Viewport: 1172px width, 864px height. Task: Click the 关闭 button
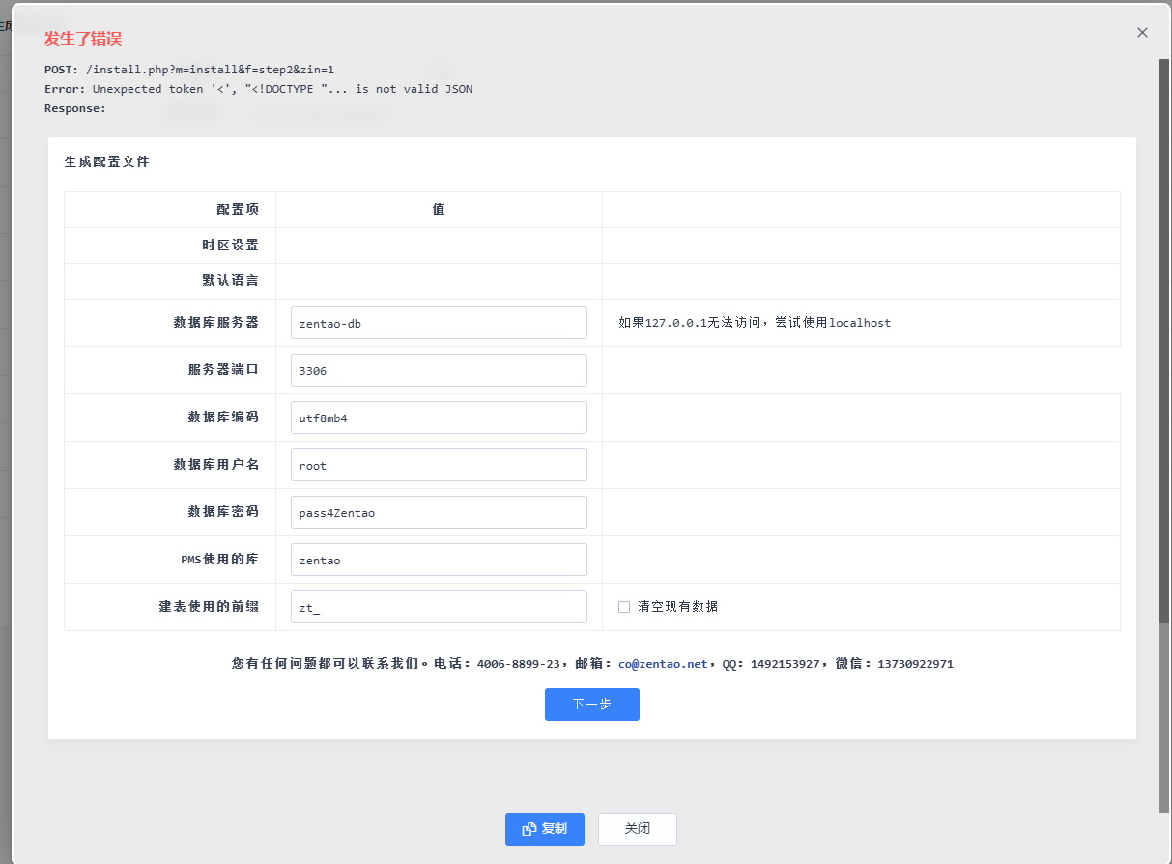click(638, 829)
